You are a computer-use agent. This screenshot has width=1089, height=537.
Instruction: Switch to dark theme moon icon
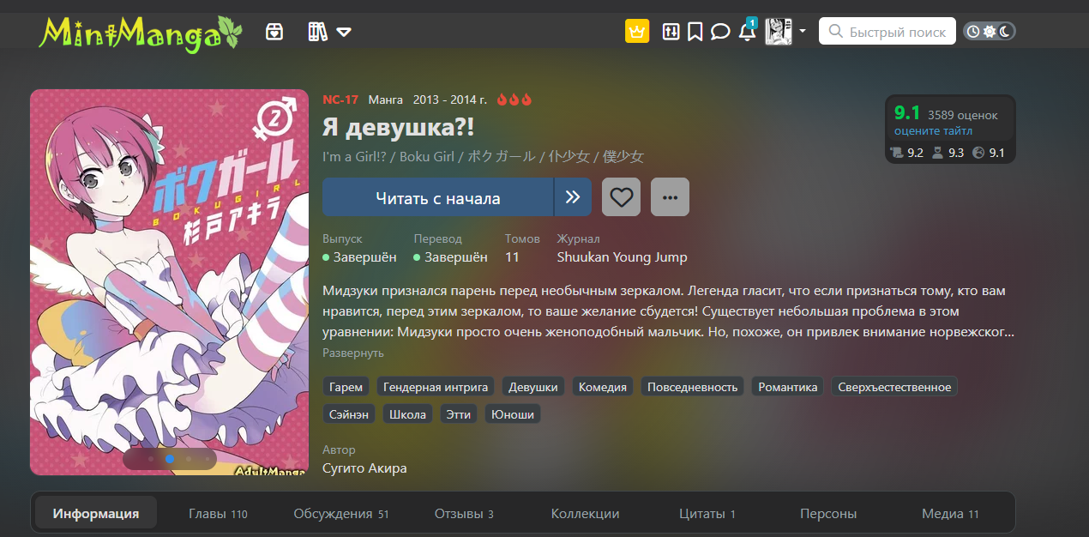pos(1005,32)
